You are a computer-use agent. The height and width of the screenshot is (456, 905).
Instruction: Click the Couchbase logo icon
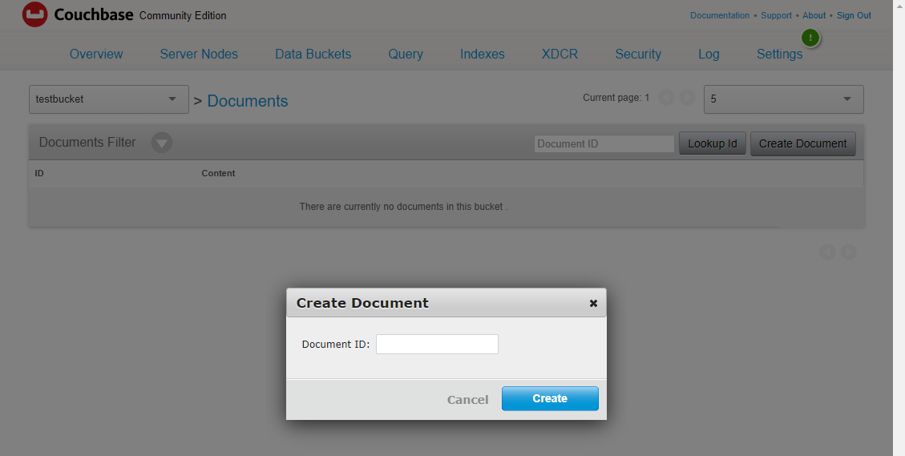34,14
